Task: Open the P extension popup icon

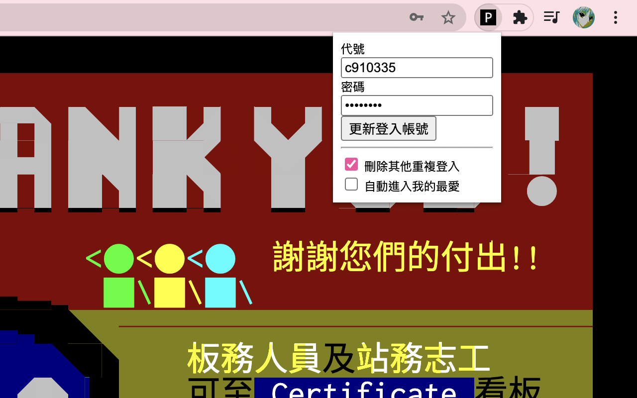Action: coord(488,17)
